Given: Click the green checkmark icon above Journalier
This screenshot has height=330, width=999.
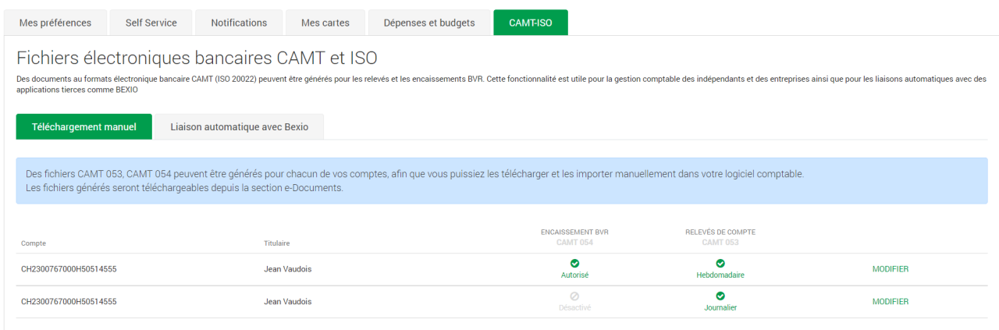Looking at the screenshot, I should (720, 296).
